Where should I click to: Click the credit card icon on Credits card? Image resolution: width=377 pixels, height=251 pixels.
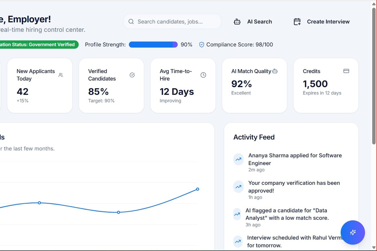pyautogui.click(x=346, y=71)
